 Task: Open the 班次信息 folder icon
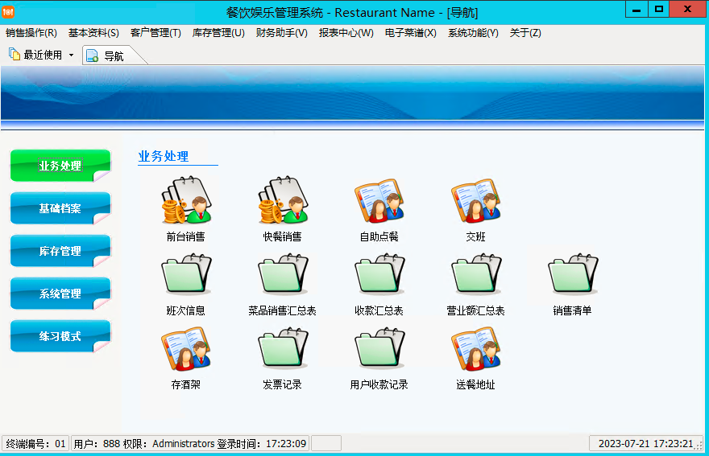pos(185,275)
